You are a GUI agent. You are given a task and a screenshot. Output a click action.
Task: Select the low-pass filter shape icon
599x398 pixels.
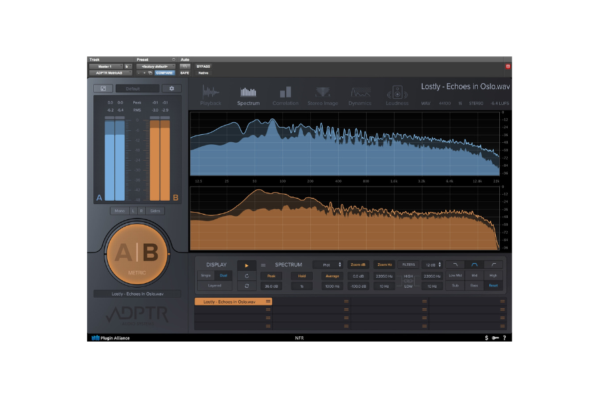[x=455, y=264]
